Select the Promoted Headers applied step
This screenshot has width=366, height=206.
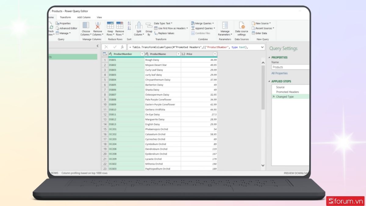click(287, 92)
